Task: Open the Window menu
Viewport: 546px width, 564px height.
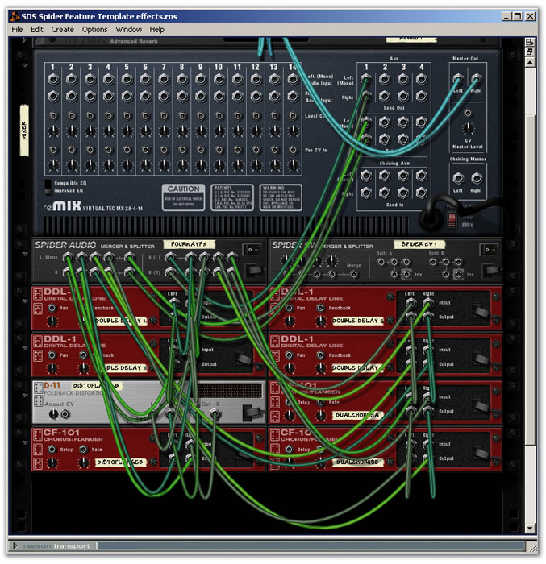Action: tap(128, 30)
